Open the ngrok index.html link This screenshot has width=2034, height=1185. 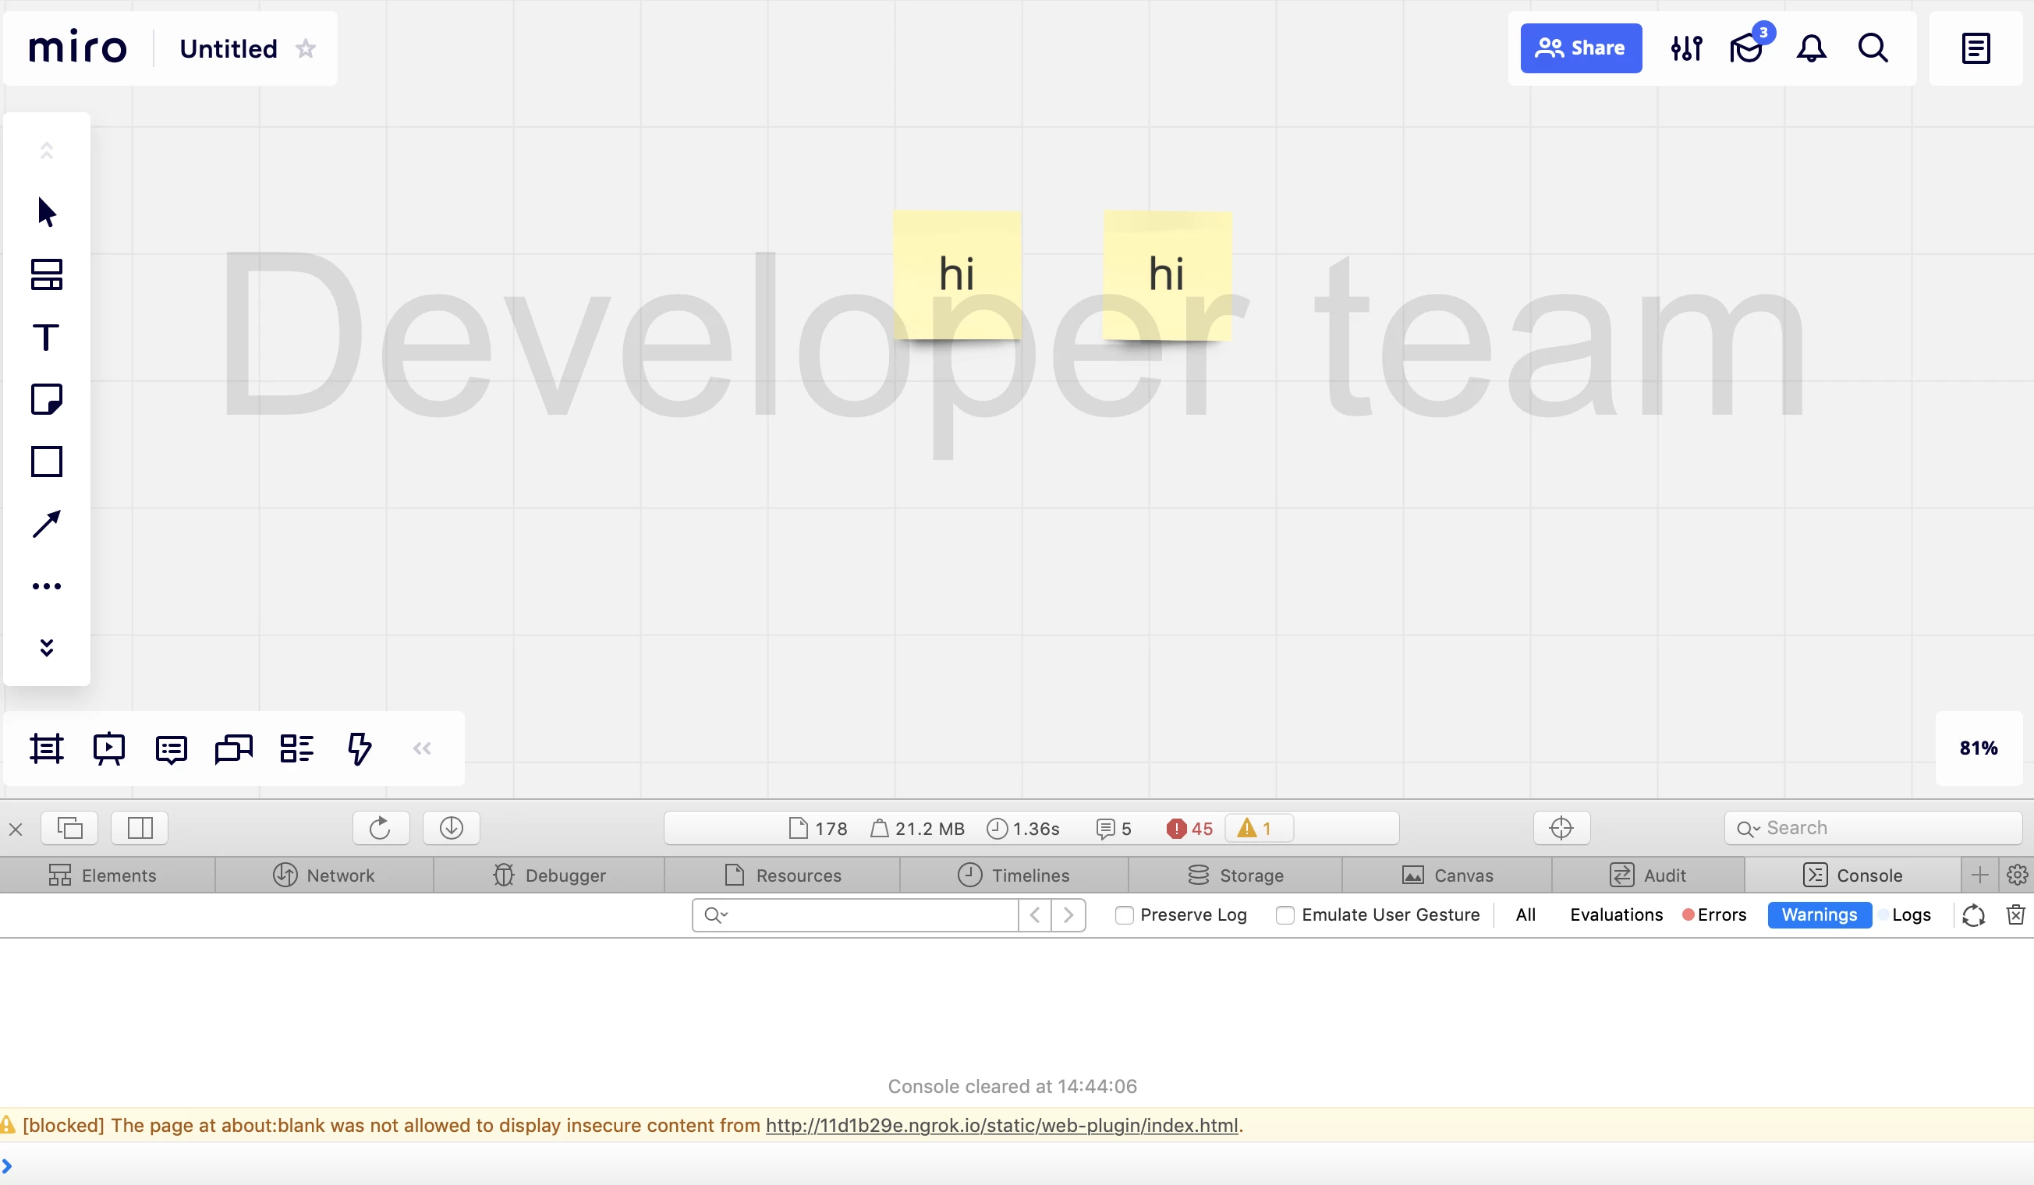(x=1001, y=1125)
